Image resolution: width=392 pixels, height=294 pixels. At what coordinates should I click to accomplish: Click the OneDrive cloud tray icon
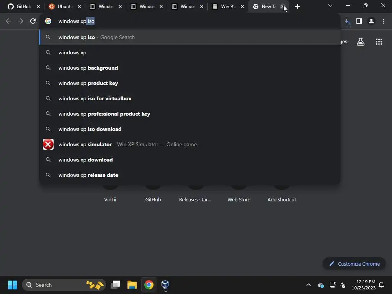321,285
